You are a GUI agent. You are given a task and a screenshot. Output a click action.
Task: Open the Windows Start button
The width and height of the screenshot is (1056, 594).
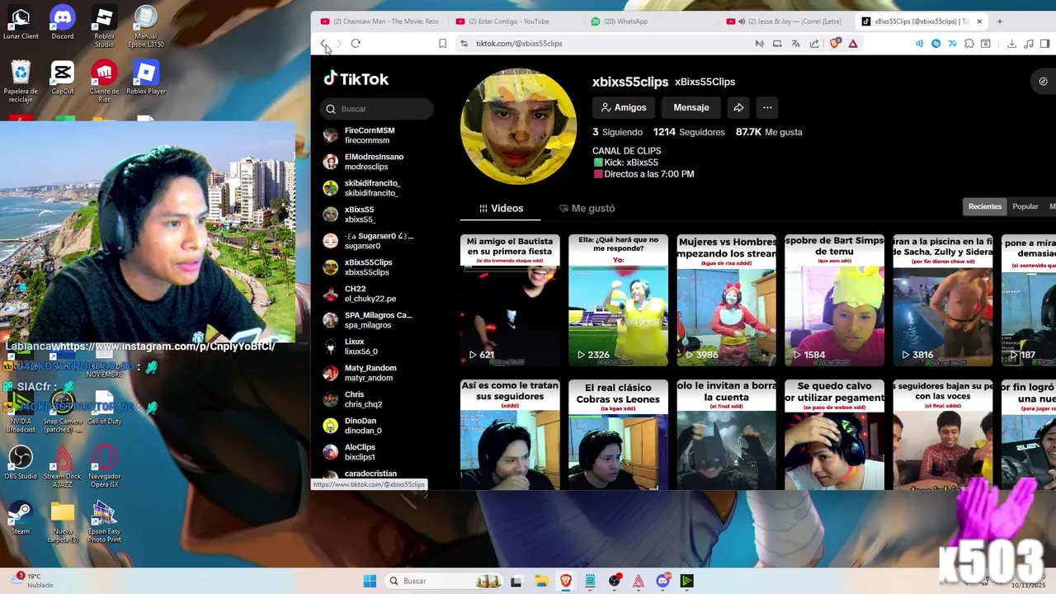tap(370, 581)
